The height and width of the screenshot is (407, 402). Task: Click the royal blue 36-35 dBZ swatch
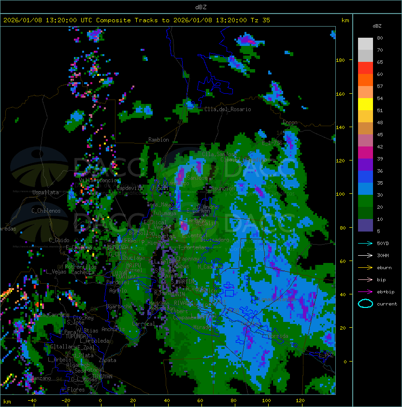coord(365,177)
